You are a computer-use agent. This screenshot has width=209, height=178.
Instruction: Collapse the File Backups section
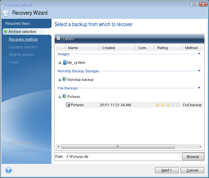(199, 88)
